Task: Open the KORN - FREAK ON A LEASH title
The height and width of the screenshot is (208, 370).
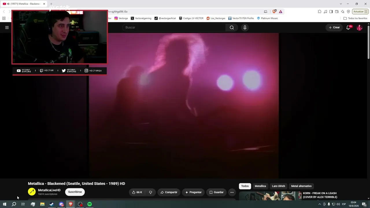Action: click(320, 195)
